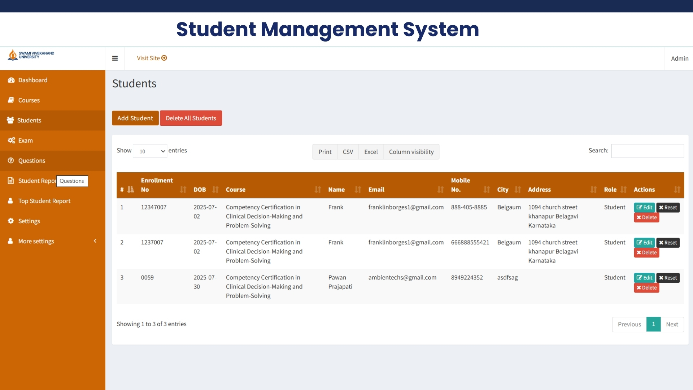Click inside the Search input field
Screen dimensions: 693x390
(647, 151)
